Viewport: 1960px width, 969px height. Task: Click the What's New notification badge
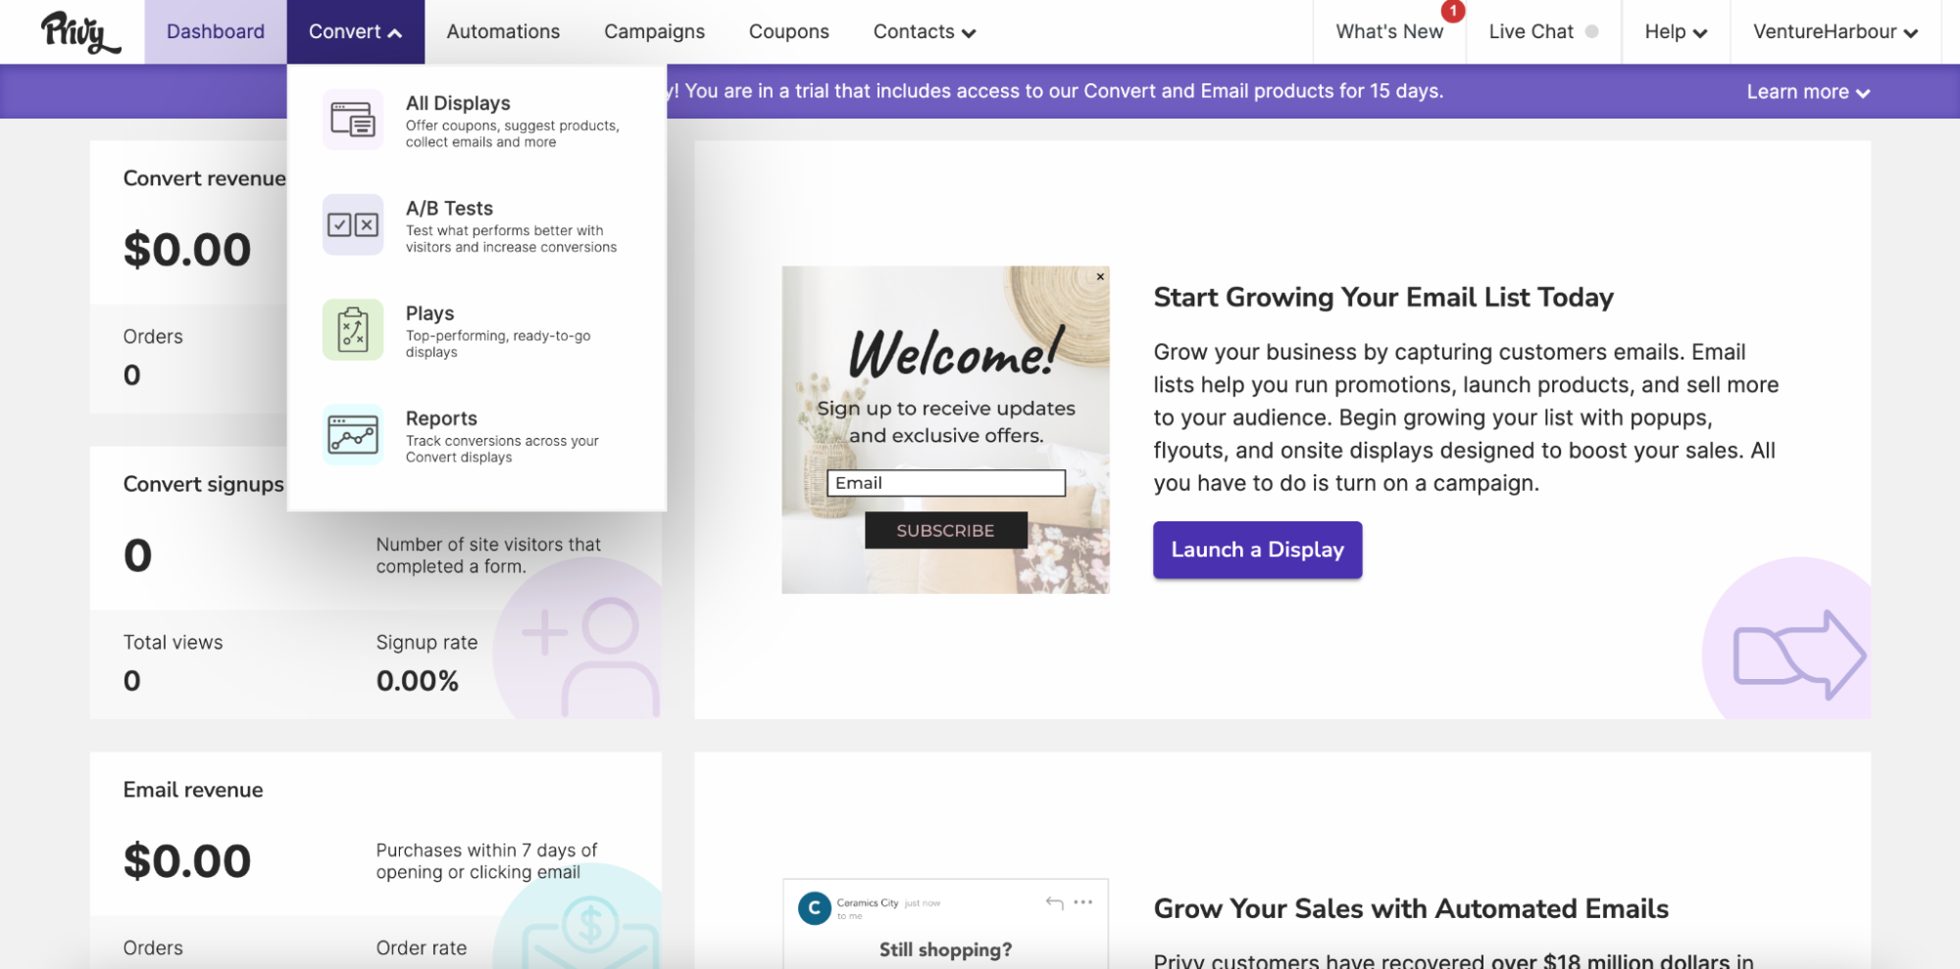(1452, 12)
